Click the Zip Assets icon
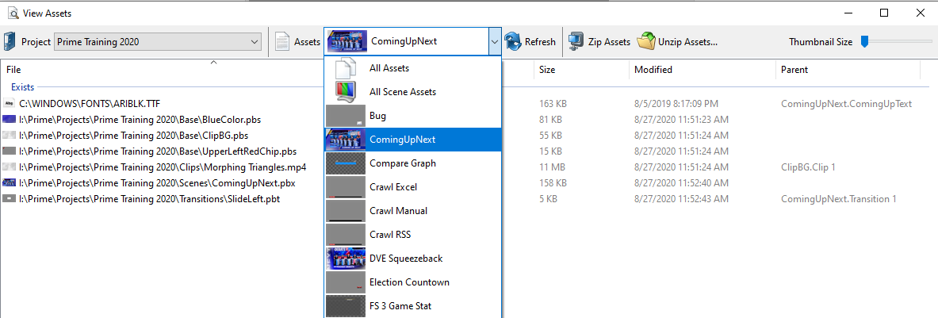Image resolution: width=938 pixels, height=318 pixels. click(576, 42)
